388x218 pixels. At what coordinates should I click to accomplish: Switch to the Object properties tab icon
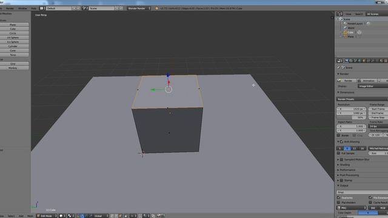[364, 61]
